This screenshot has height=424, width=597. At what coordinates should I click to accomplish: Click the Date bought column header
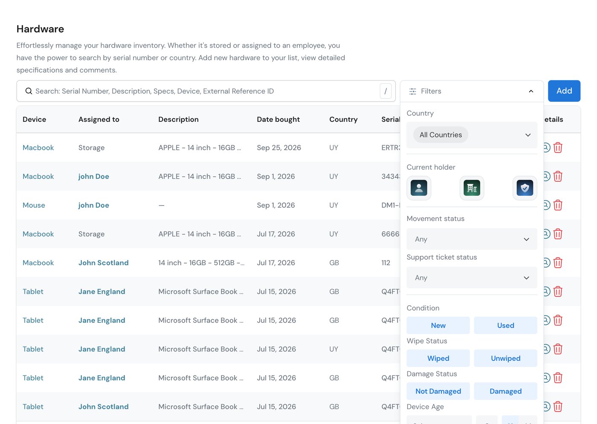(x=278, y=120)
